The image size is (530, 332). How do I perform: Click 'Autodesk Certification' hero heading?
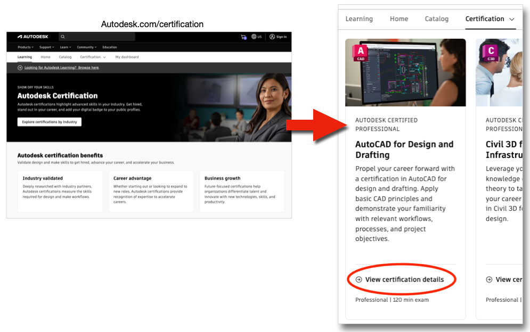tap(58, 96)
